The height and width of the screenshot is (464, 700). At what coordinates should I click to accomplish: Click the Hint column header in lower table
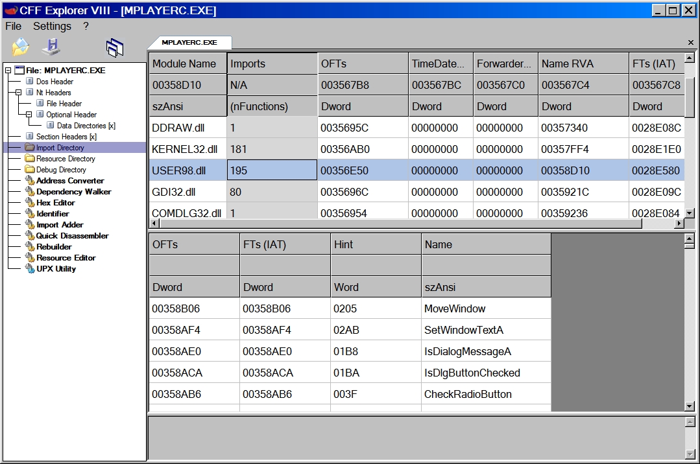pyautogui.click(x=376, y=244)
